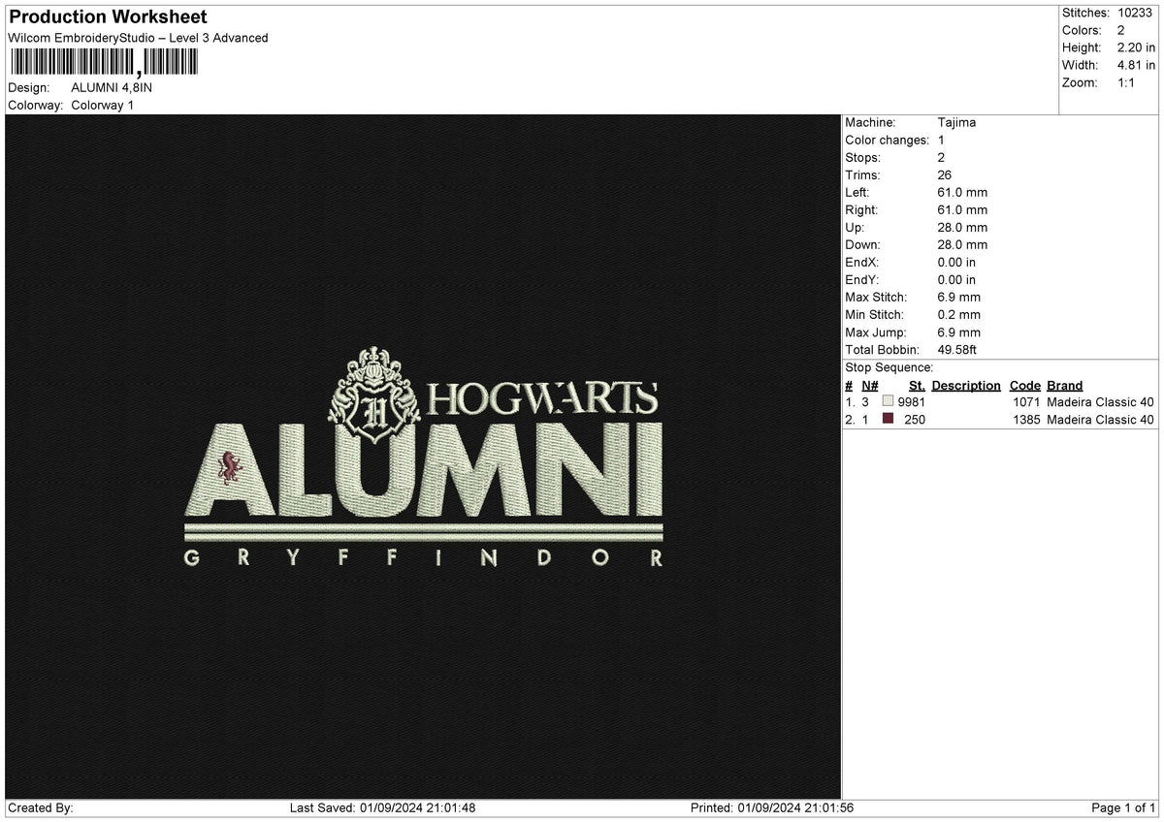1164x822 pixels.
Task: Click the barcode under the software name
Action: (103, 63)
